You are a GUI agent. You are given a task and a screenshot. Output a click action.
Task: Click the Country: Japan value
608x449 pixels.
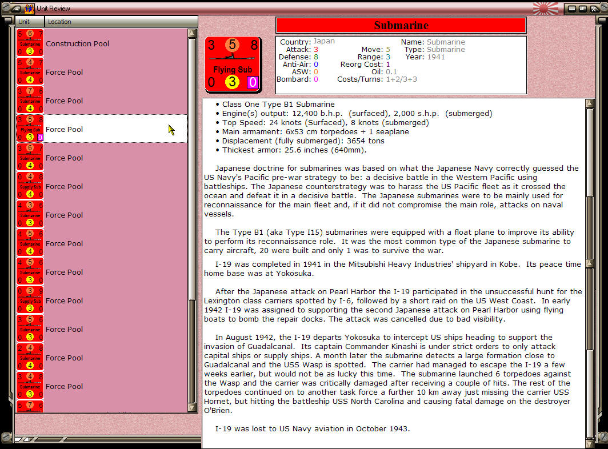[x=324, y=42]
